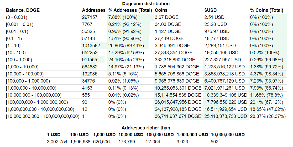Click the '0.96% (91.92%)' cell
293x147 pixels.
pyautogui.click(x=125, y=31)
